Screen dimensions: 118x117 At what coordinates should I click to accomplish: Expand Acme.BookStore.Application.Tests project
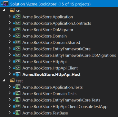[x=10, y=86]
